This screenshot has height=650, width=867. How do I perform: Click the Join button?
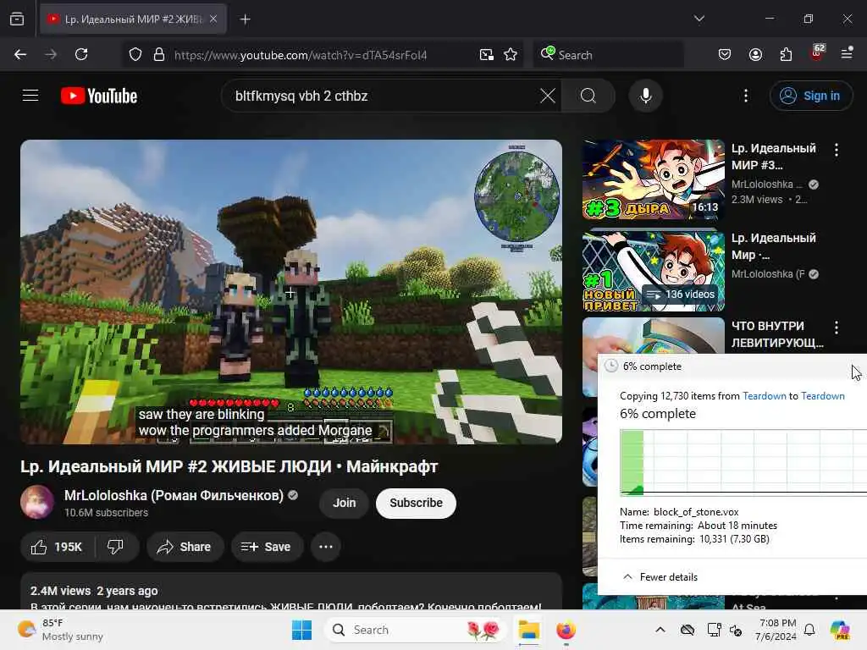pyautogui.click(x=344, y=503)
